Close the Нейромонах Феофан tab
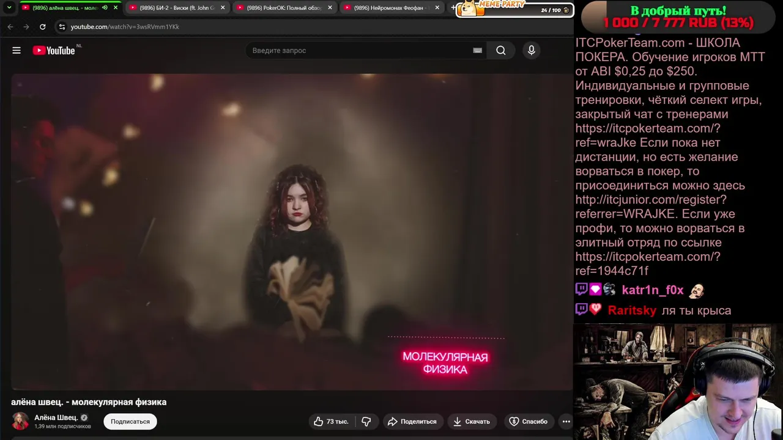 click(x=437, y=8)
